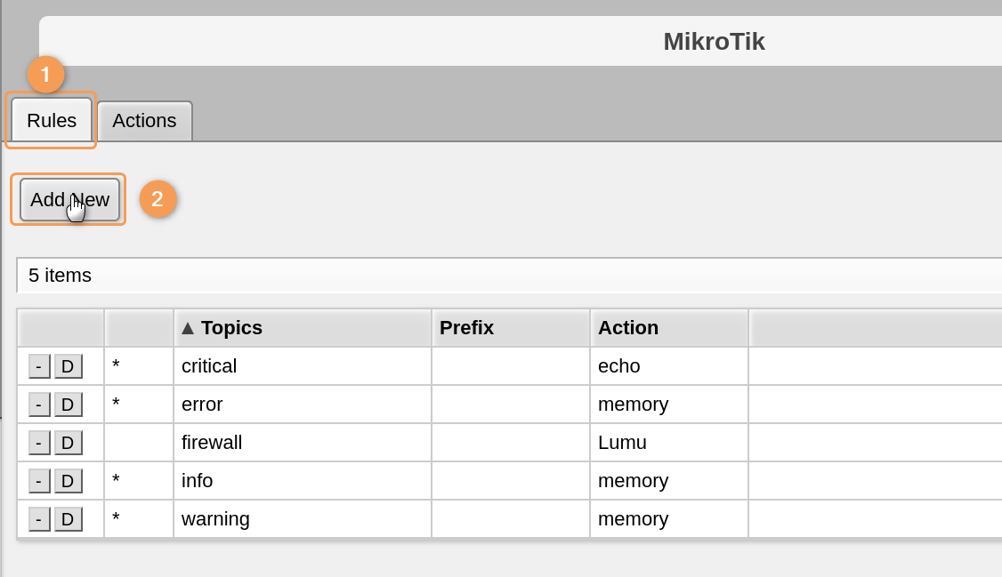
Task: Remove the warning rule with minus button
Action: tap(39, 519)
